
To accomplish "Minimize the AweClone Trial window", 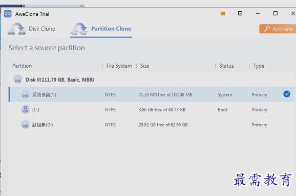I will pos(258,14).
